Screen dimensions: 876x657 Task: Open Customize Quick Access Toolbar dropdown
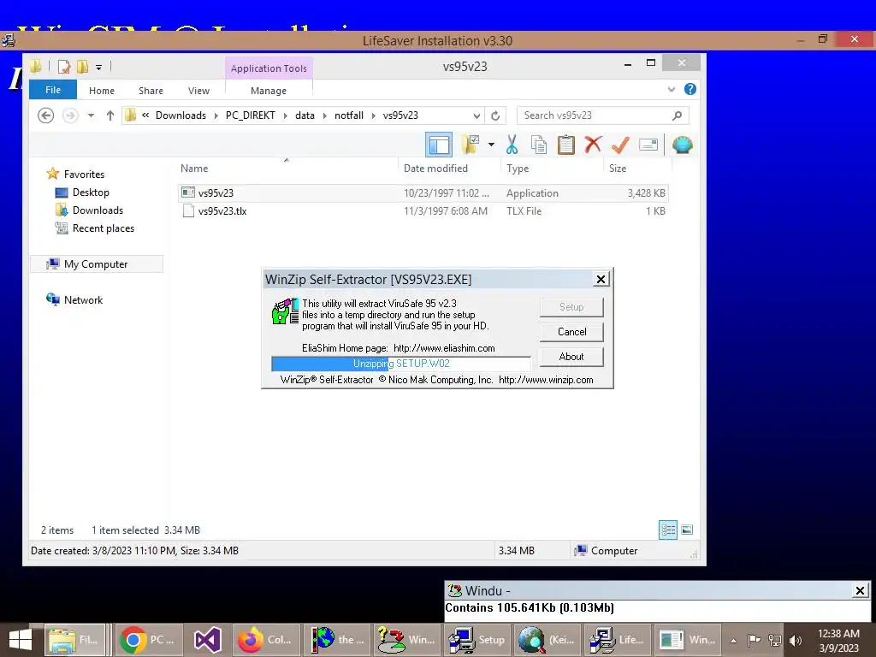pyautogui.click(x=98, y=68)
